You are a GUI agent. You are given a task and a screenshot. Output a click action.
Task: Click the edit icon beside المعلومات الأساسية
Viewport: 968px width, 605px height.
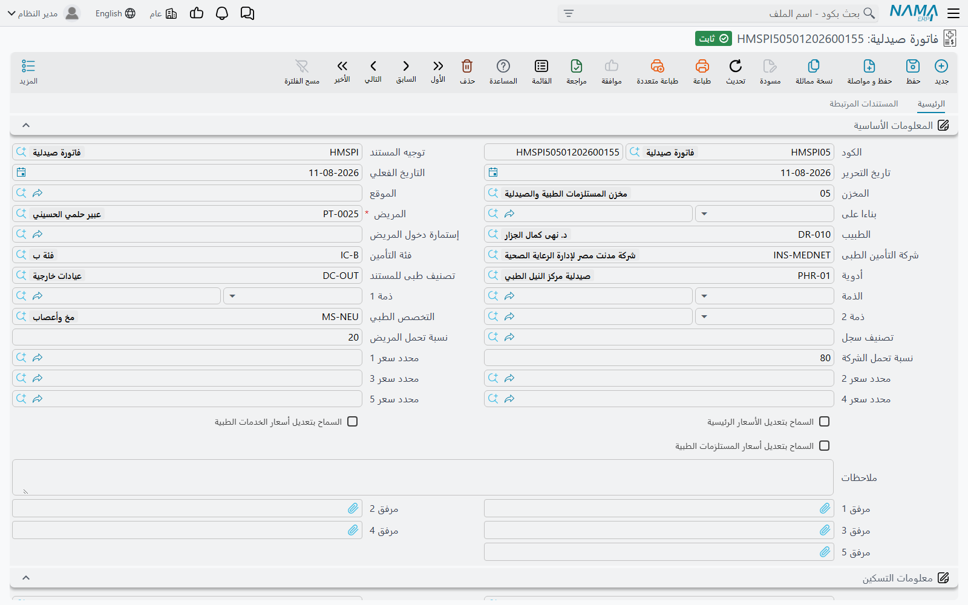943,125
